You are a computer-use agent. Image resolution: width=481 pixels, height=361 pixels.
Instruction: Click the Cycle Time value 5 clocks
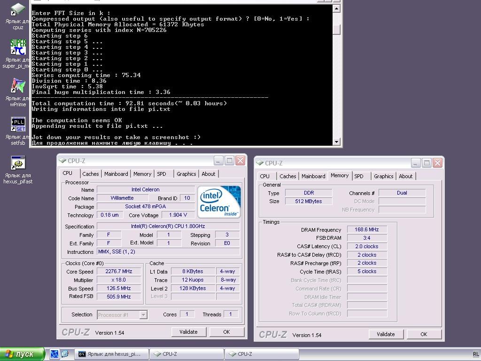click(367, 271)
